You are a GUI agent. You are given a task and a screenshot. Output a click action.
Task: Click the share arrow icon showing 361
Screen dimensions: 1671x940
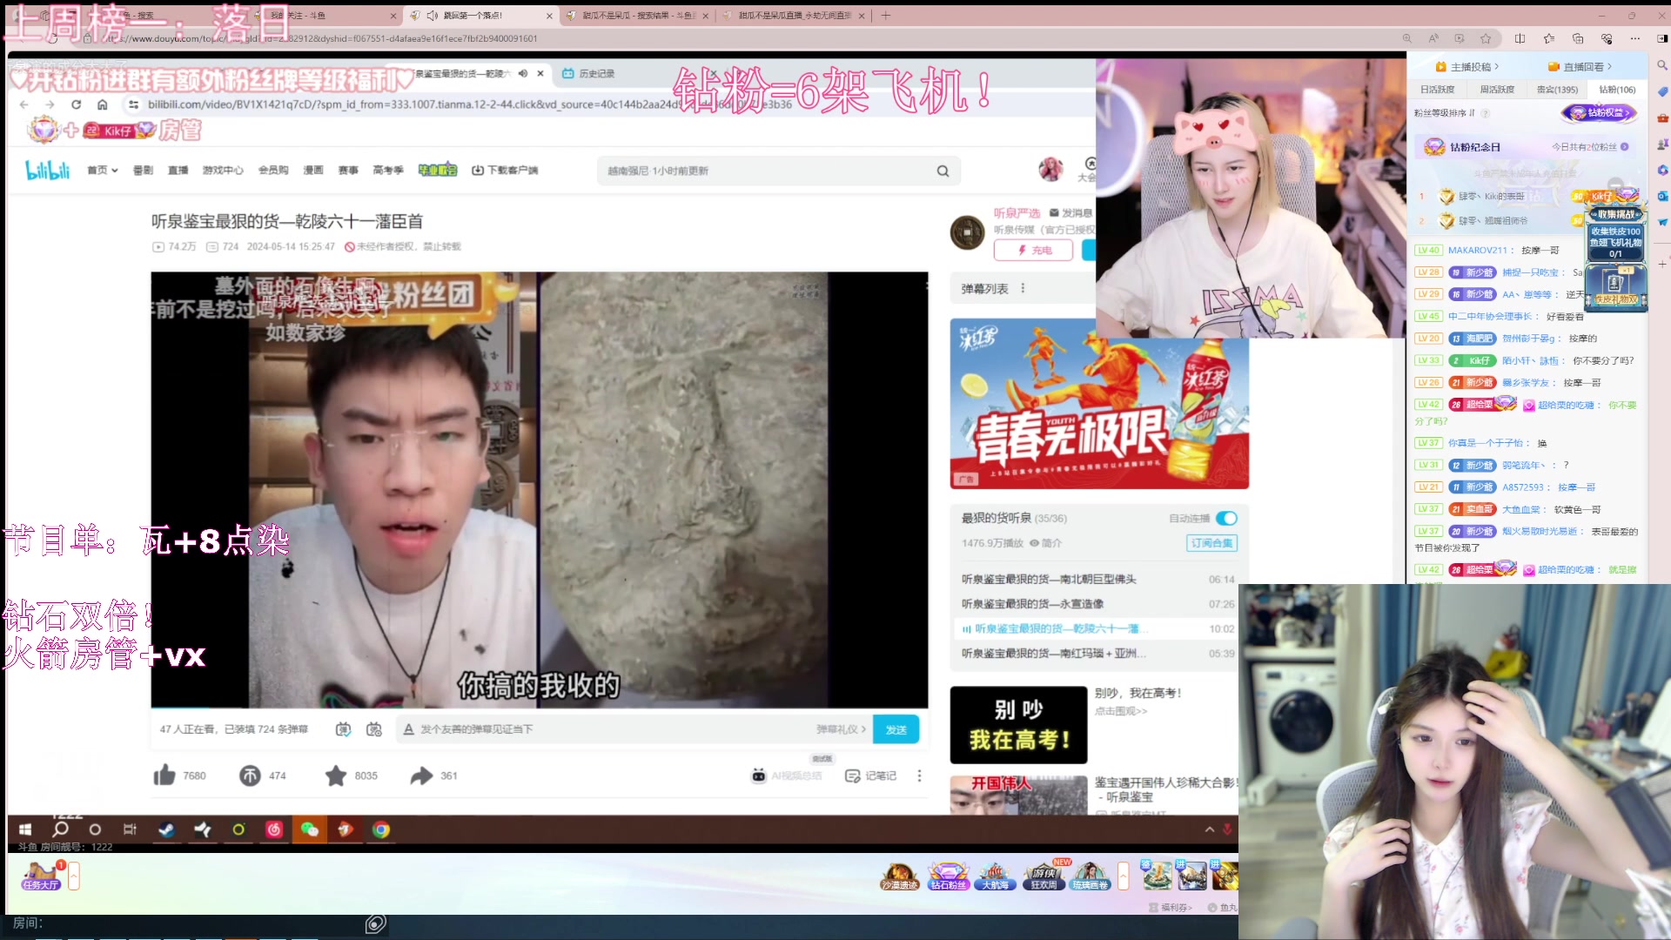421,775
